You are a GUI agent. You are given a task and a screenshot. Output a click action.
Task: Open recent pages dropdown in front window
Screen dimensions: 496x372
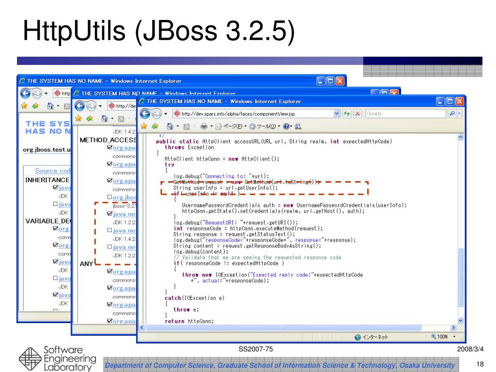pyautogui.click(x=166, y=114)
